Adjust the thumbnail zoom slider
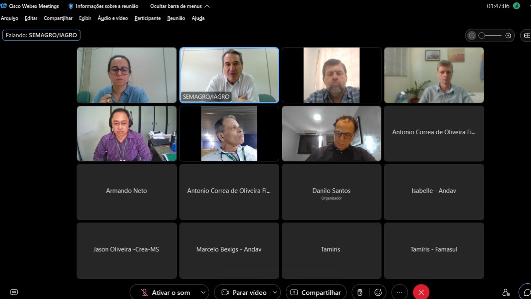This screenshot has height=299, width=531. [x=490, y=36]
